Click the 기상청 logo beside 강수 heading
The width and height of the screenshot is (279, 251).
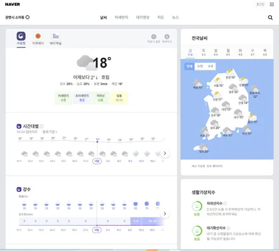tap(19, 189)
